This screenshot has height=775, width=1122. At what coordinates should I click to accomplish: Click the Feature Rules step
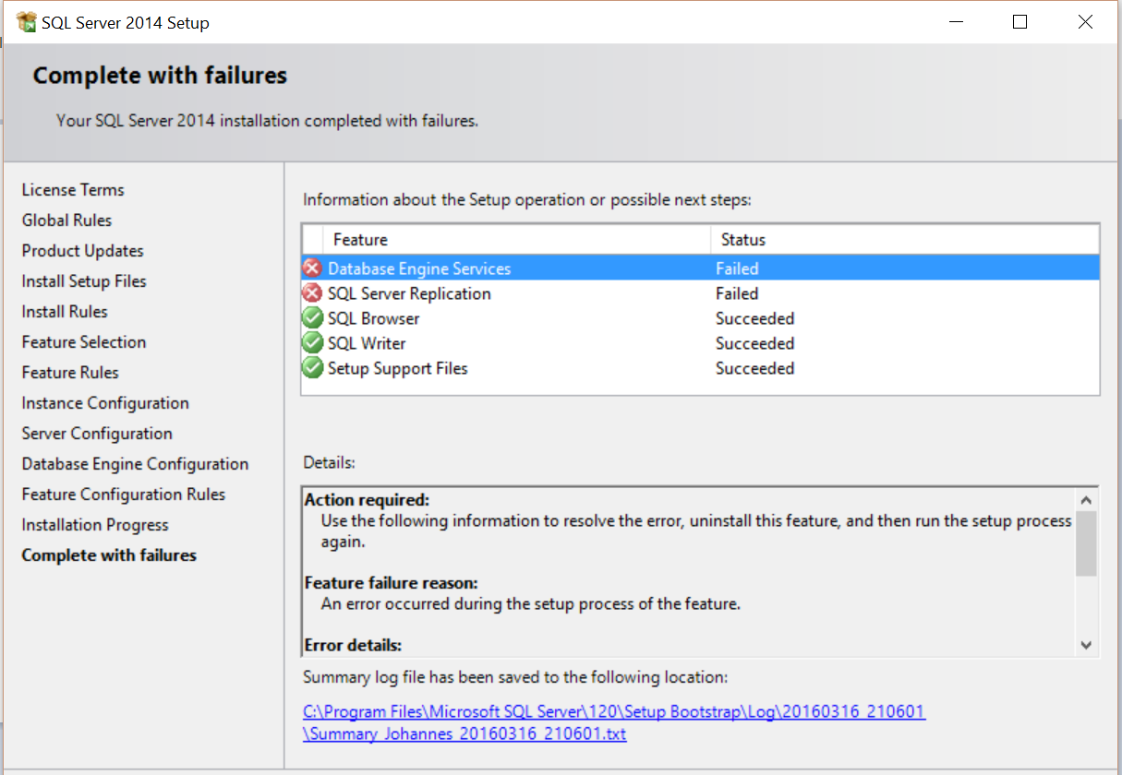[70, 372]
